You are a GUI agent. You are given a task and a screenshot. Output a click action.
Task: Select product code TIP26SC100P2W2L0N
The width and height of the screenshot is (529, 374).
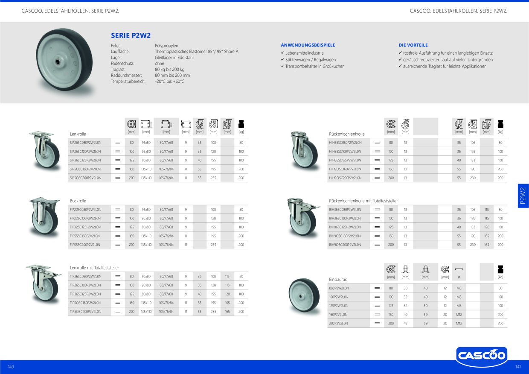click(85, 285)
